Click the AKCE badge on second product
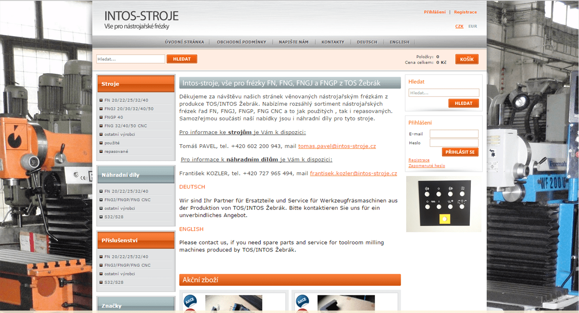579x313 pixels. (302, 301)
